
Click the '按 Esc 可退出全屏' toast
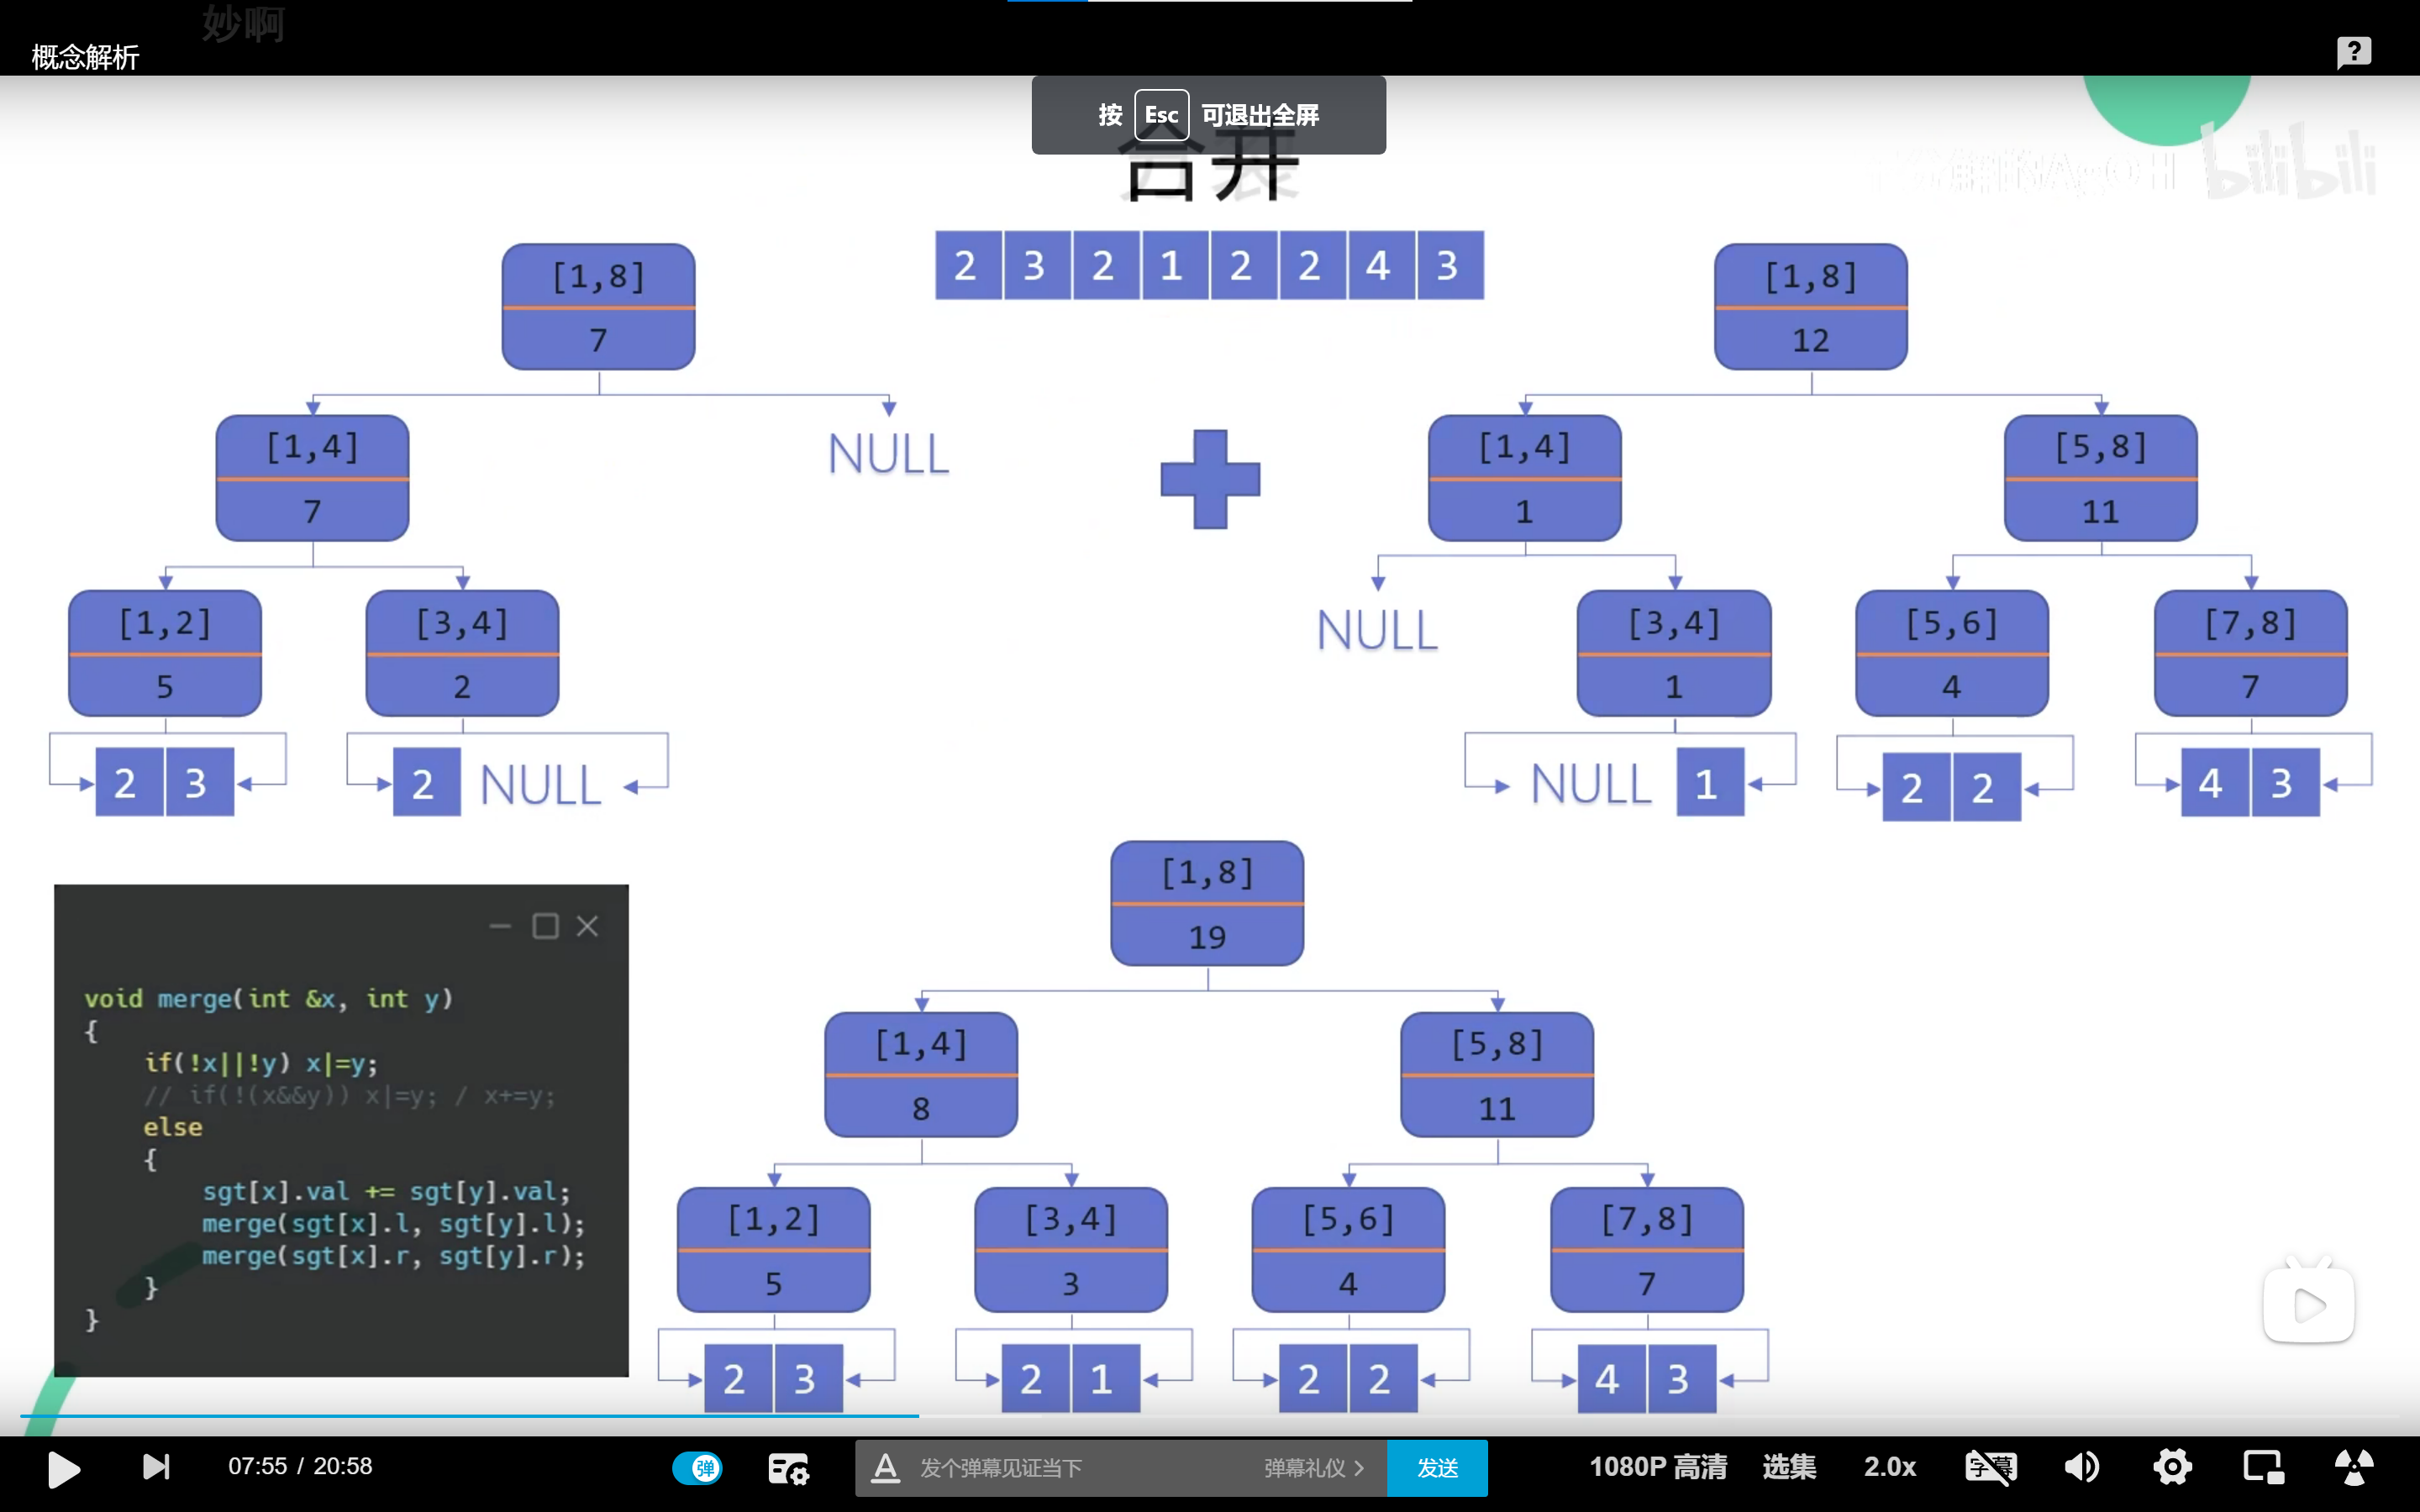pos(1208,115)
